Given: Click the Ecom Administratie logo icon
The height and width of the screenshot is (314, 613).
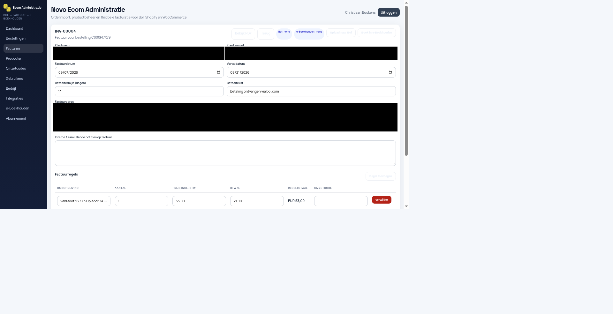Looking at the screenshot, I should pyautogui.click(x=7, y=8).
